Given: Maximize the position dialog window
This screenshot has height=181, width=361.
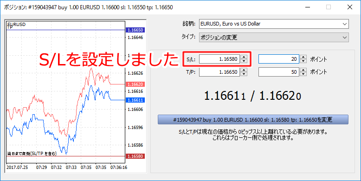Looking at the screenshot, I should pyautogui.click(x=329, y=7).
